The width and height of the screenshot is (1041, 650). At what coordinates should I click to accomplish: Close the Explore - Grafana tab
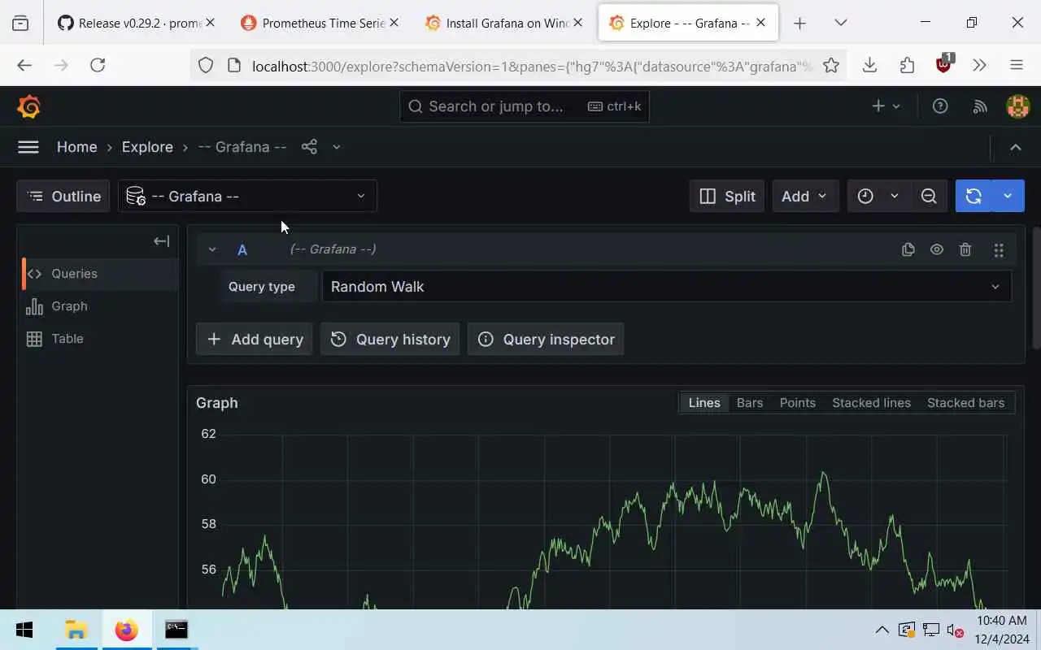tap(760, 23)
